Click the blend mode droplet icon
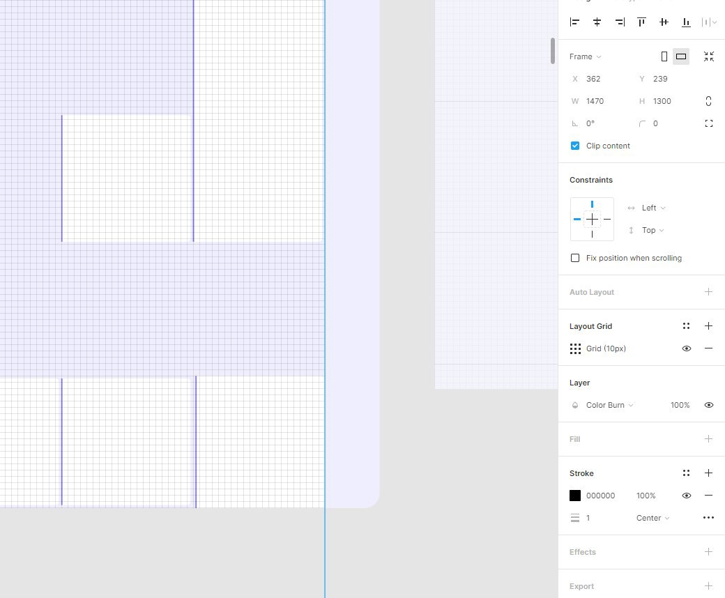Image resolution: width=725 pixels, height=598 pixels. (574, 405)
